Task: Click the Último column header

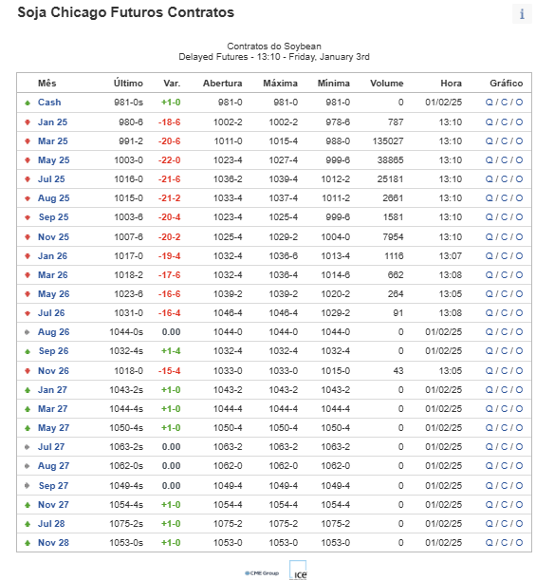Action: point(128,84)
